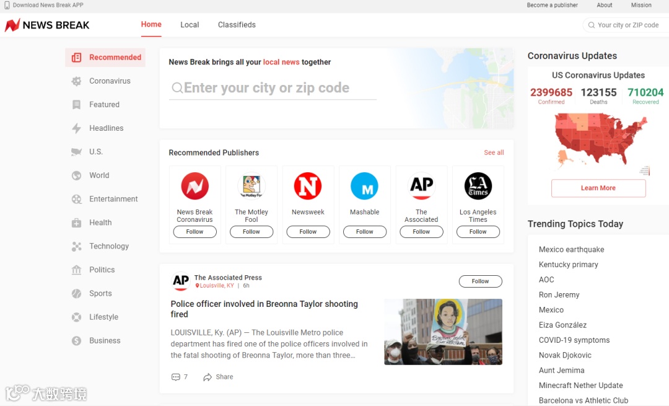This screenshot has height=406, width=669.
Task: Open trending topic Ron Jeremy
Action: (559, 295)
